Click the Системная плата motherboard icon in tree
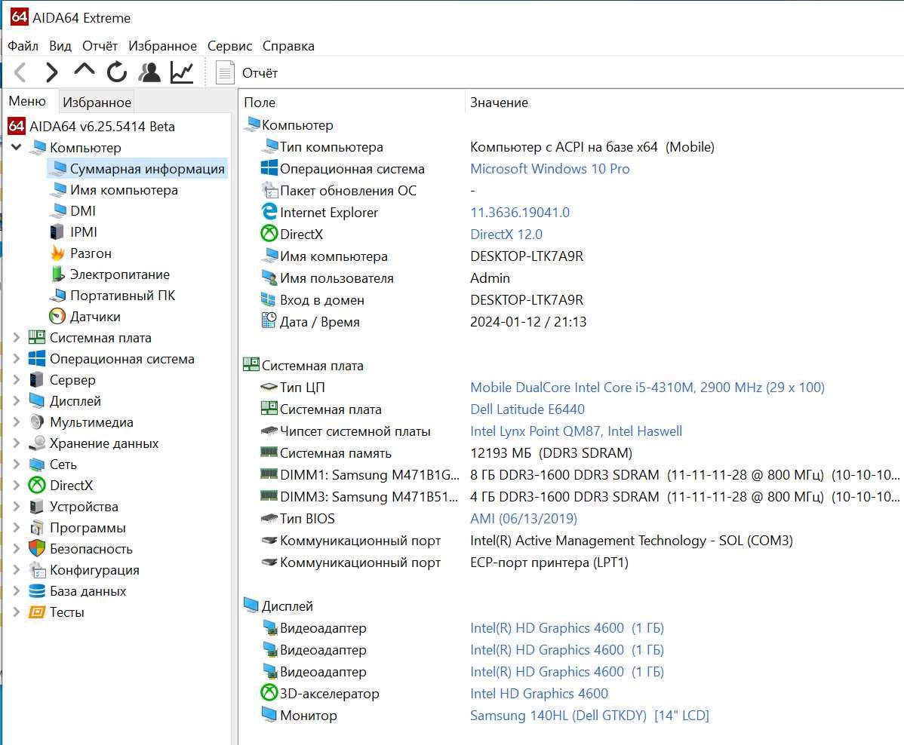Viewport: 904px width, 745px height. (x=37, y=337)
